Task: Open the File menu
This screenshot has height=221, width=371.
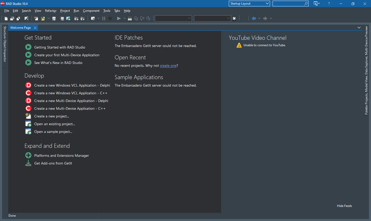Action: pyautogui.click(x=7, y=11)
